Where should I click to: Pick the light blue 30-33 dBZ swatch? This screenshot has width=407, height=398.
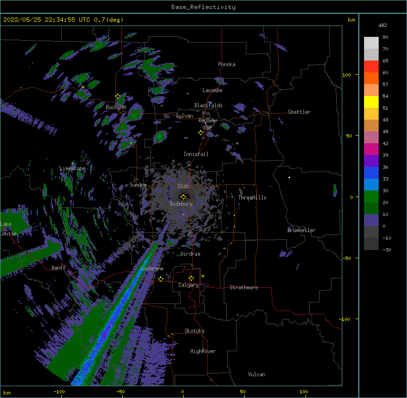[371, 185]
